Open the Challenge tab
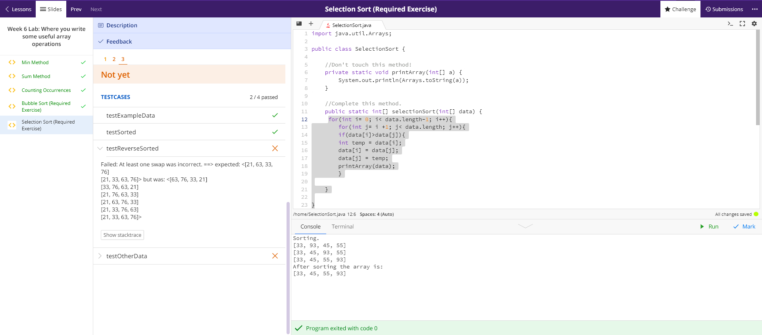The width and height of the screenshot is (762, 335). [680, 9]
